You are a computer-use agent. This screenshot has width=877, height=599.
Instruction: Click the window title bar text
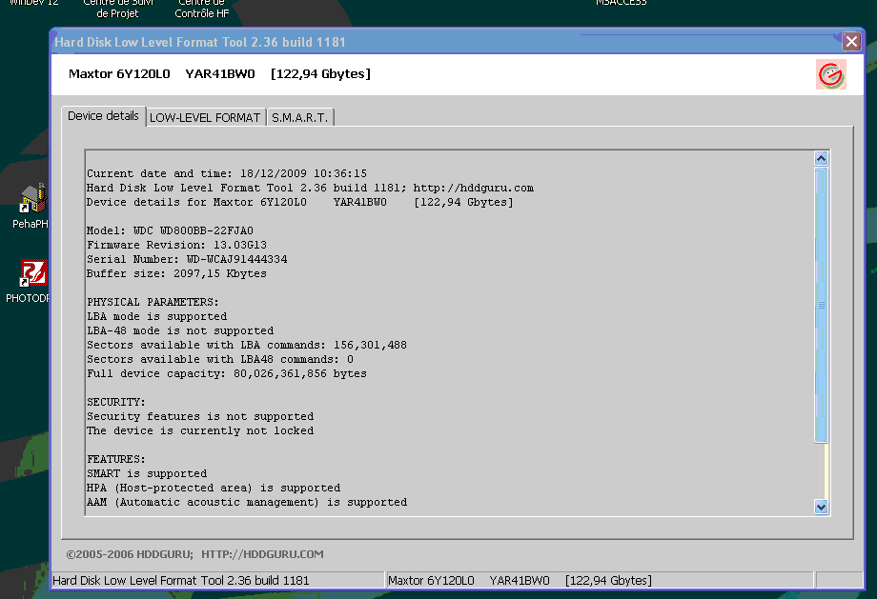(199, 42)
